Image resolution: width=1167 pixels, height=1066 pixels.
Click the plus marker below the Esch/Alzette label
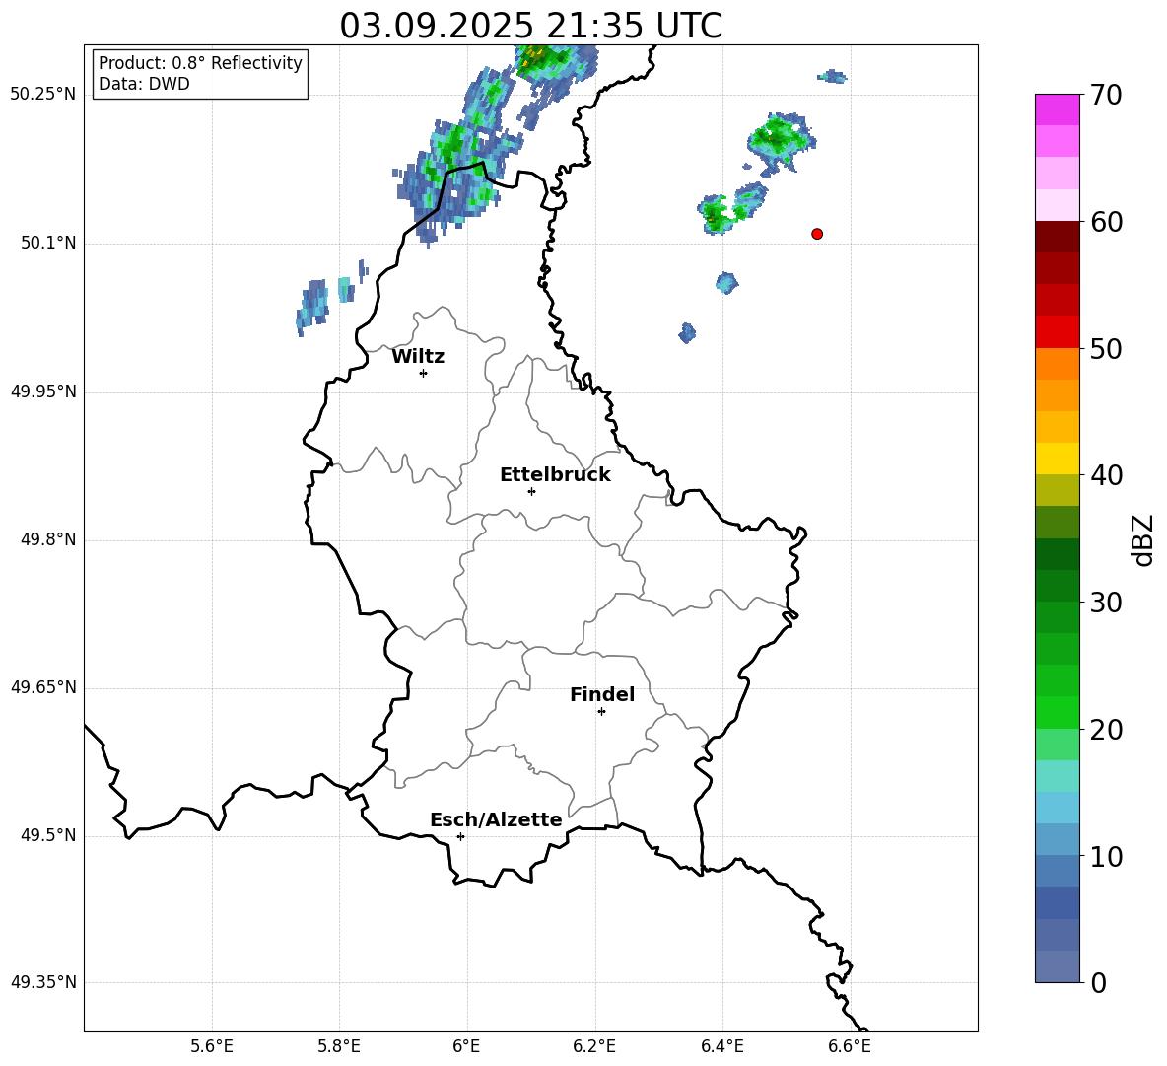[x=460, y=836]
